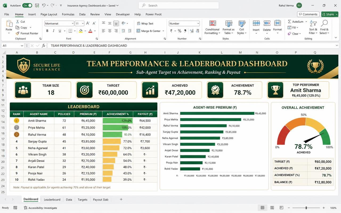Switch to the Leaderboard sheet
341x213 pixels.
52,199
